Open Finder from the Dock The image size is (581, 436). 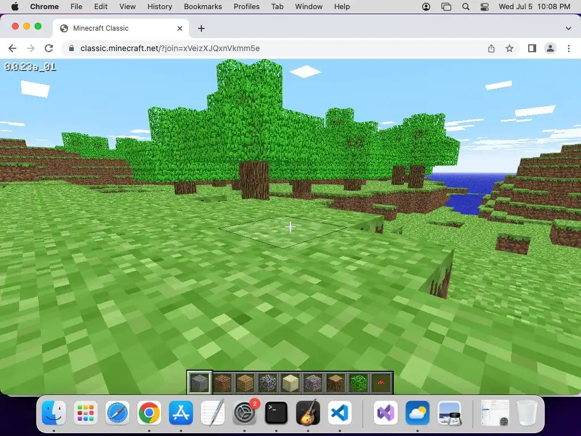coord(54,413)
